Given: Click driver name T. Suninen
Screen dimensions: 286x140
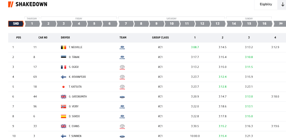Looking at the screenshot, I should coord(75,136).
